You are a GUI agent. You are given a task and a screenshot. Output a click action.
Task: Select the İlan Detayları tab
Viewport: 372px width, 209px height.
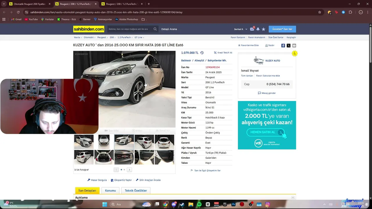(87, 191)
